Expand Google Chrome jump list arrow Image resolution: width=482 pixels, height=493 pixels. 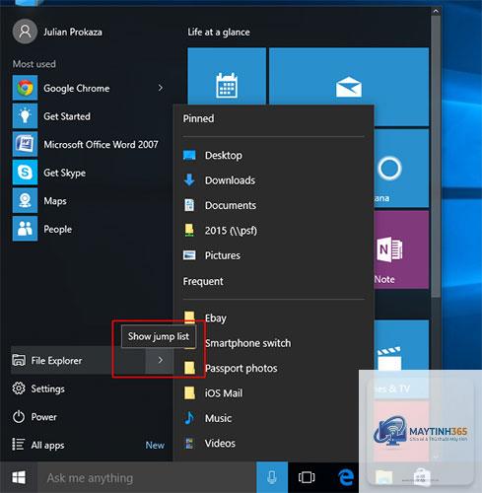coord(160,88)
